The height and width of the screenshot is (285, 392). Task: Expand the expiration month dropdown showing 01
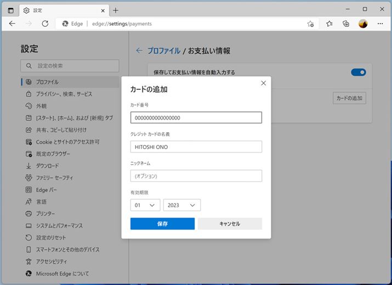point(145,205)
